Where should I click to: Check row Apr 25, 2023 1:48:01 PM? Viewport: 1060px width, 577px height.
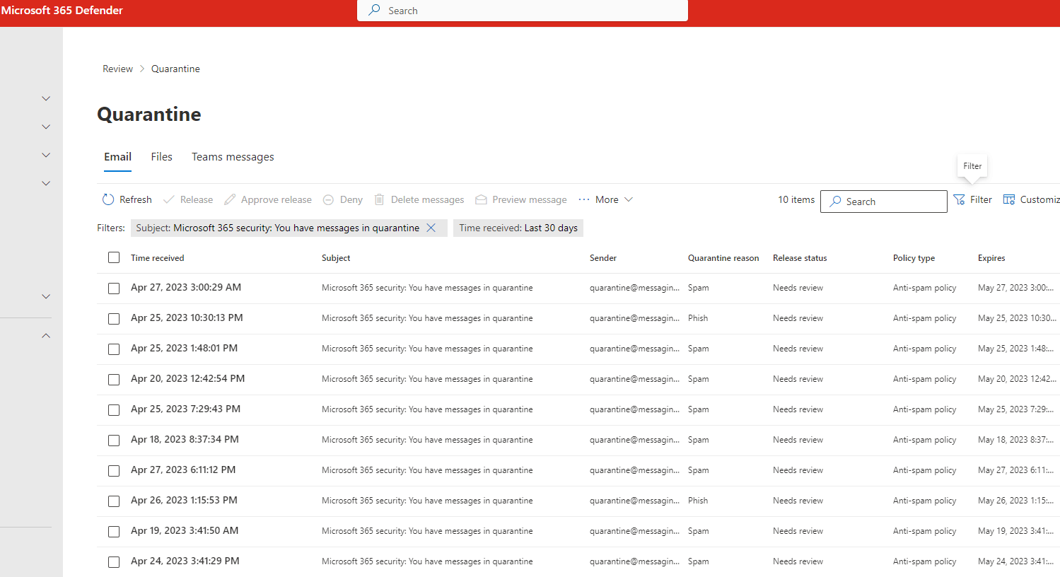tap(114, 349)
